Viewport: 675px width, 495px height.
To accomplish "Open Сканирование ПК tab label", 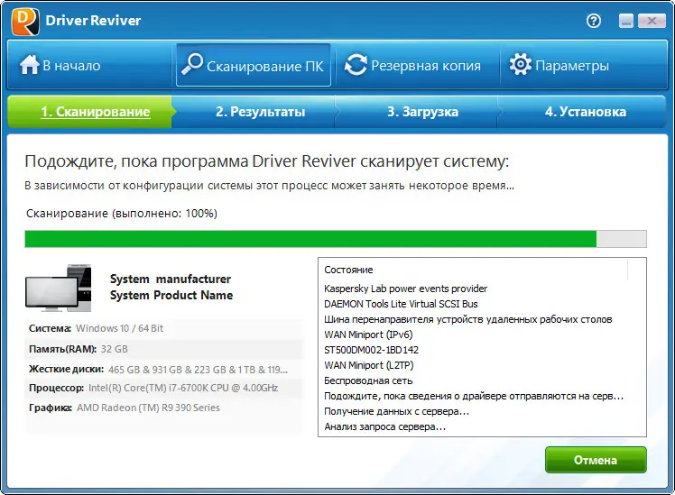I will click(x=264, y=67).
